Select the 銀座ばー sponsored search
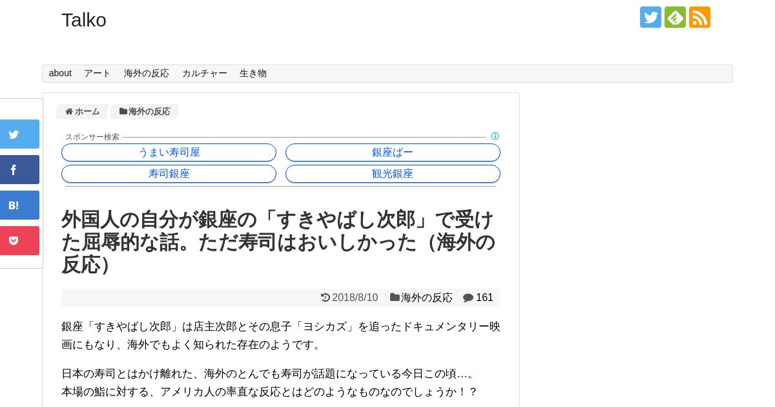775x407 pixels. 393,152
